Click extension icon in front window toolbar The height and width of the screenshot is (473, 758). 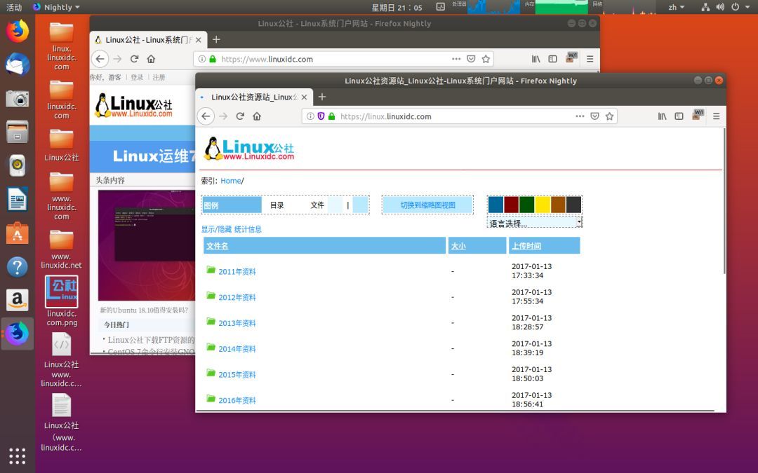698,116
